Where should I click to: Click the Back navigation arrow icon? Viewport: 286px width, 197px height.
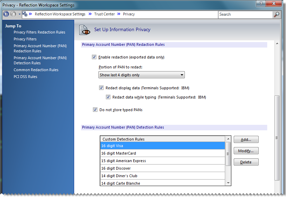[x=6, y=14]
